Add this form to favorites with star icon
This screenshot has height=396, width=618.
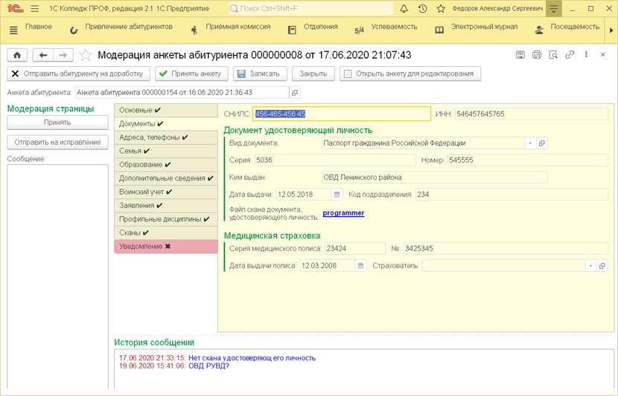86,55
